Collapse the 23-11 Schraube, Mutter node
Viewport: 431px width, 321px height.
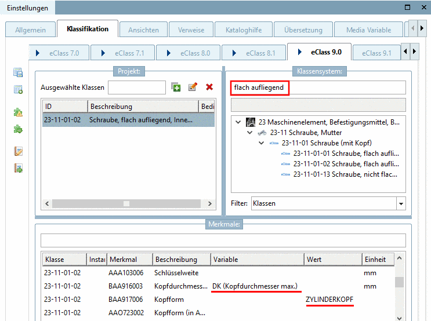click(250, 133)
